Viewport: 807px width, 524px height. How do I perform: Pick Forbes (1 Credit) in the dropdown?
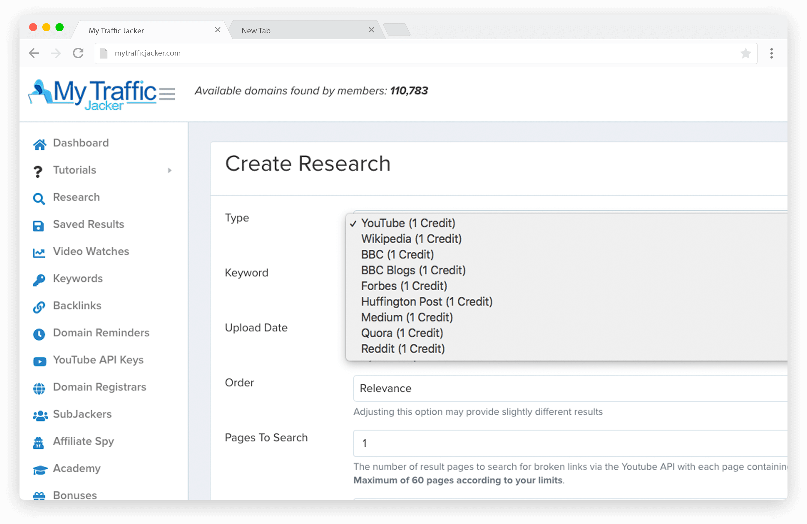click(566, 286)
